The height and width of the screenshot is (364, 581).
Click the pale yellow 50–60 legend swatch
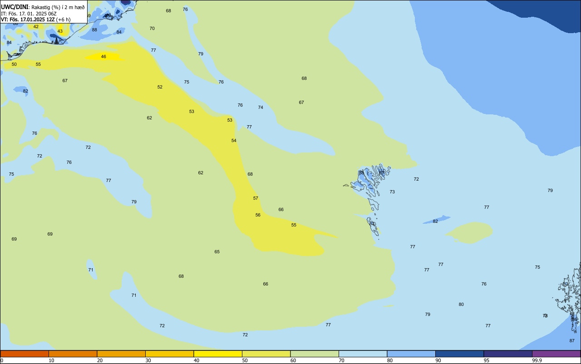pos(266,354)
